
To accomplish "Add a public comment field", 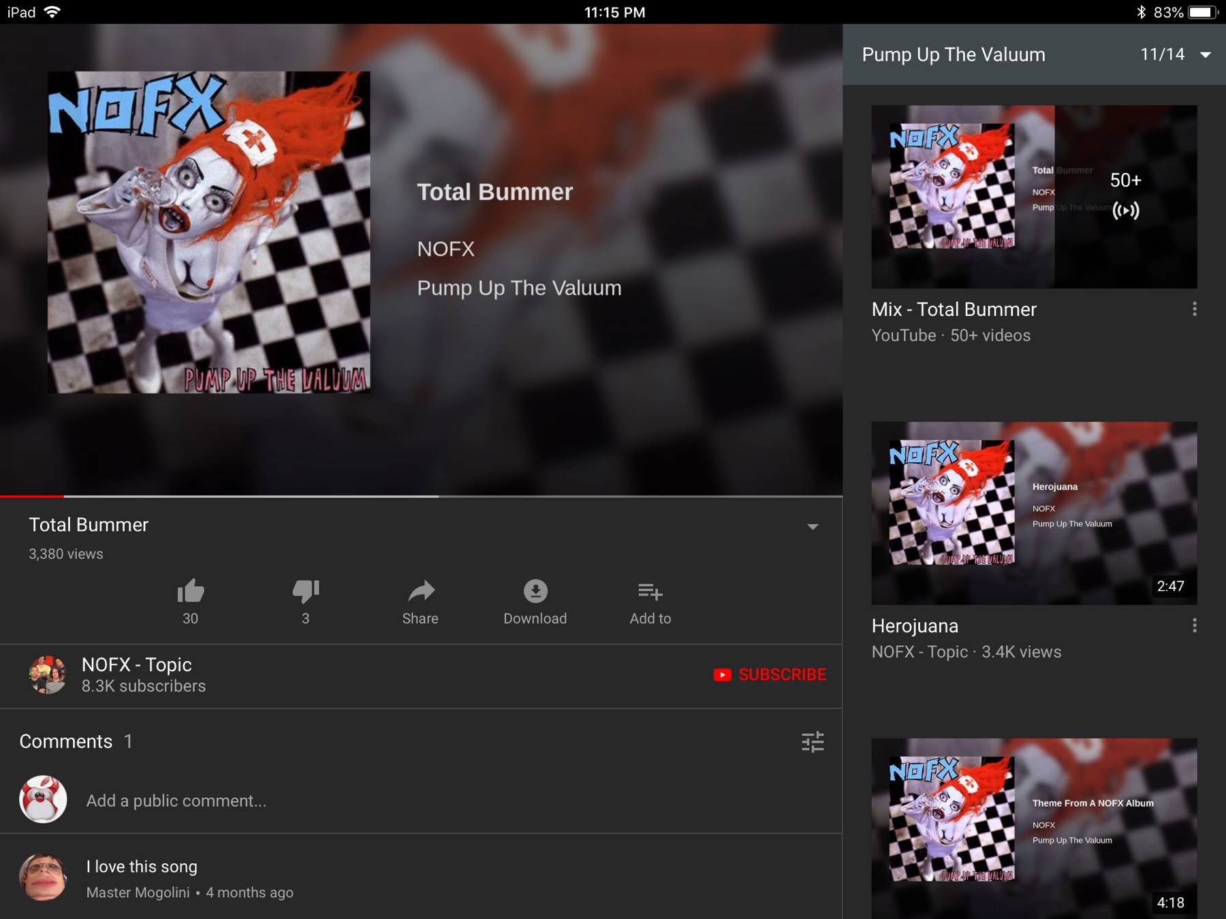I will coord(176,801).
